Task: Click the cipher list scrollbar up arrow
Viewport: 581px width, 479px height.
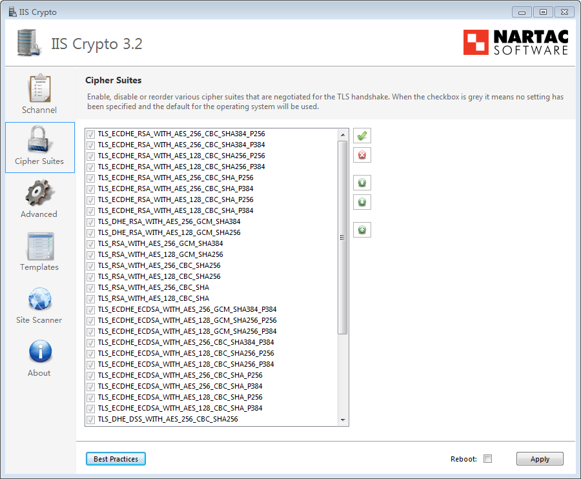Action: pyautogui.click(x=343, y=134)
